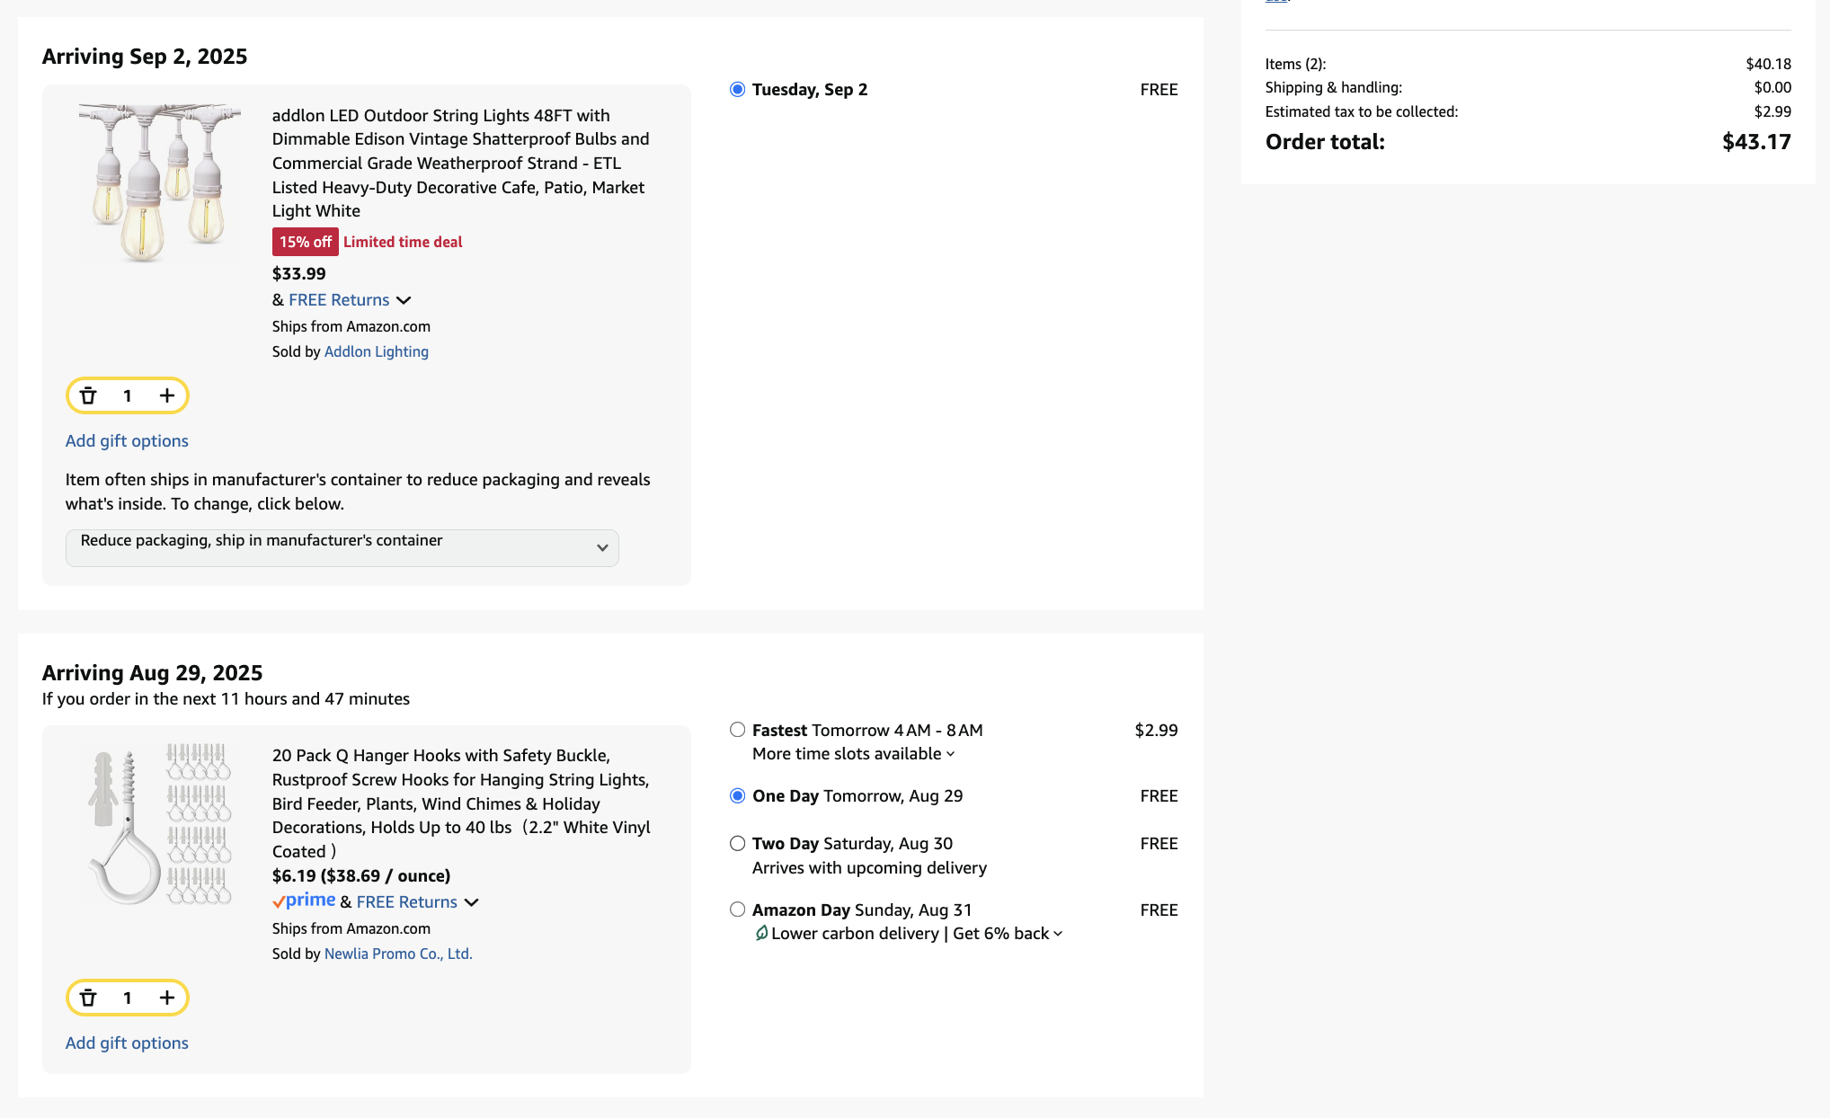The image size is (1830, 1118).
Task: Expand FREE Returns chevron for string lights
Action: click(x=404, y=300)
